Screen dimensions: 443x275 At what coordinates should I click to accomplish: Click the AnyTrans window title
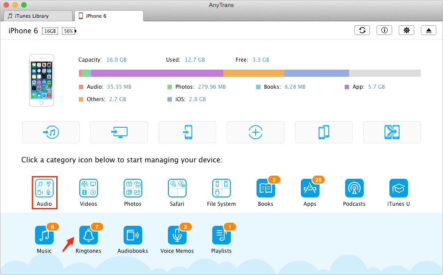pyautogui.click(x=221, y=5)
